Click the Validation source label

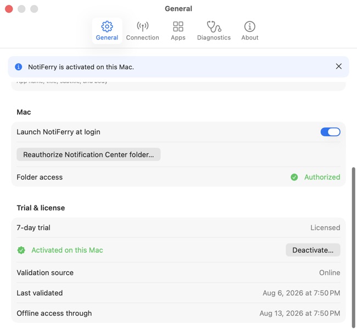45,272
